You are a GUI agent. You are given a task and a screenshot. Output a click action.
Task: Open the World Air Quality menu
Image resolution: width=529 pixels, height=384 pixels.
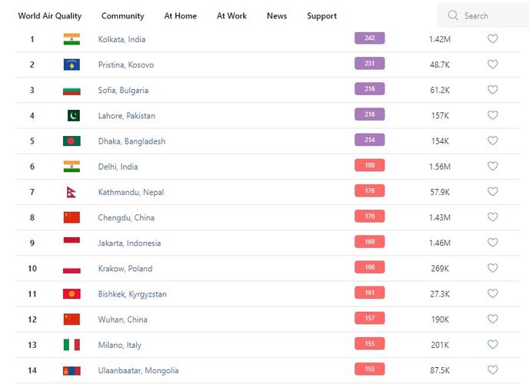50,16
